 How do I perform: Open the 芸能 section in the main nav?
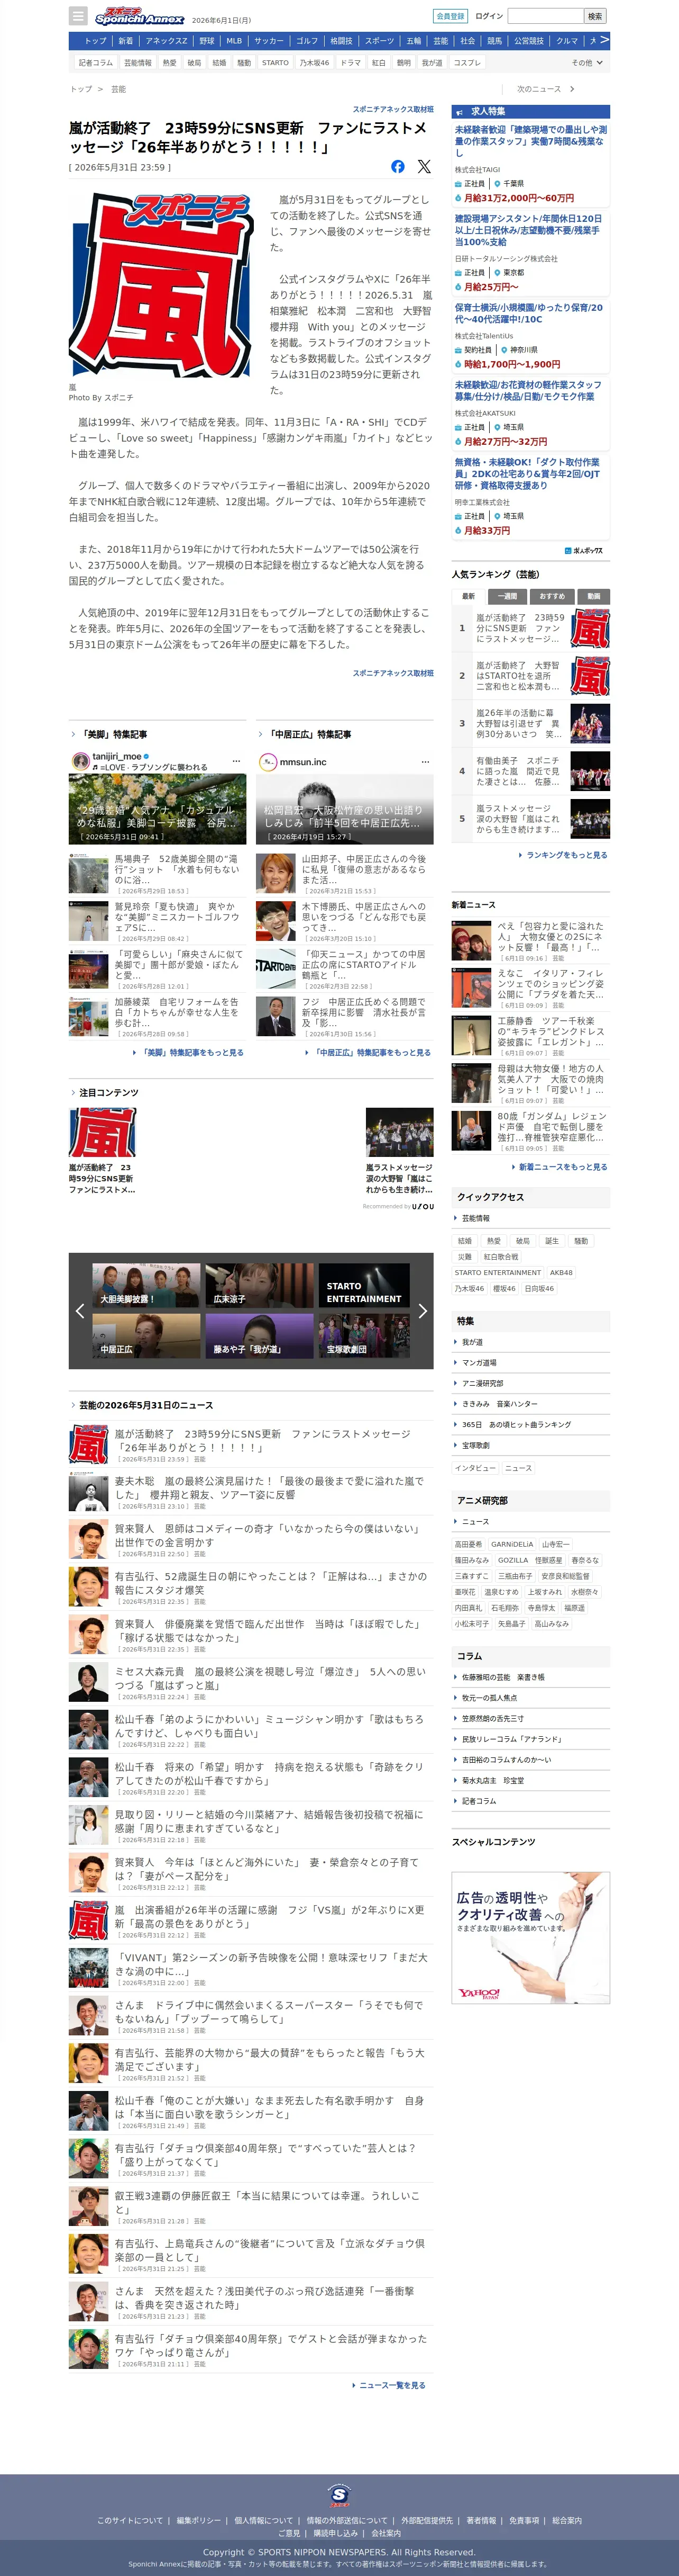[441, 41]
